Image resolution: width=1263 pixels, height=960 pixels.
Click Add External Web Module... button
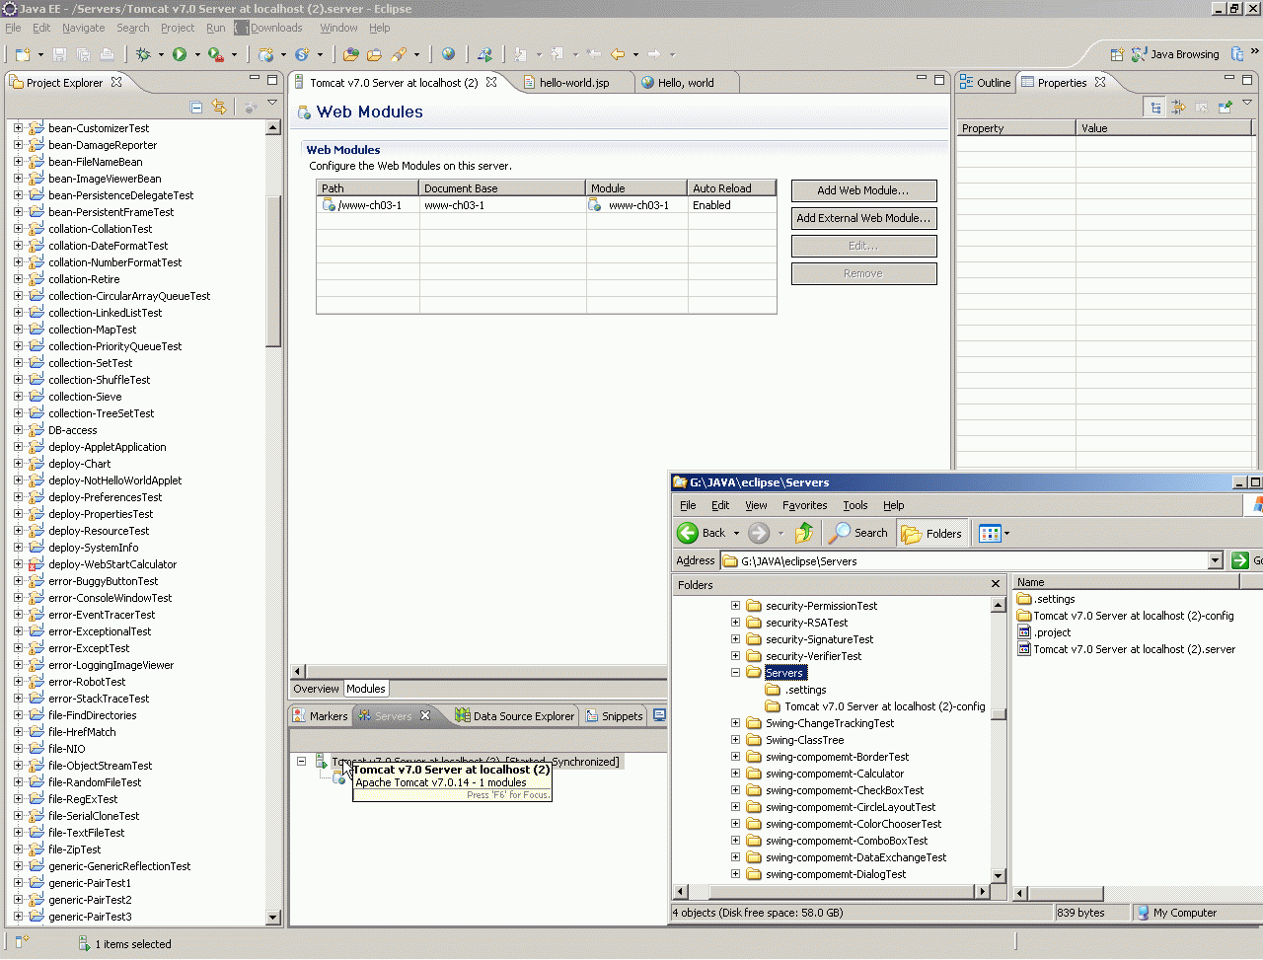863,218
